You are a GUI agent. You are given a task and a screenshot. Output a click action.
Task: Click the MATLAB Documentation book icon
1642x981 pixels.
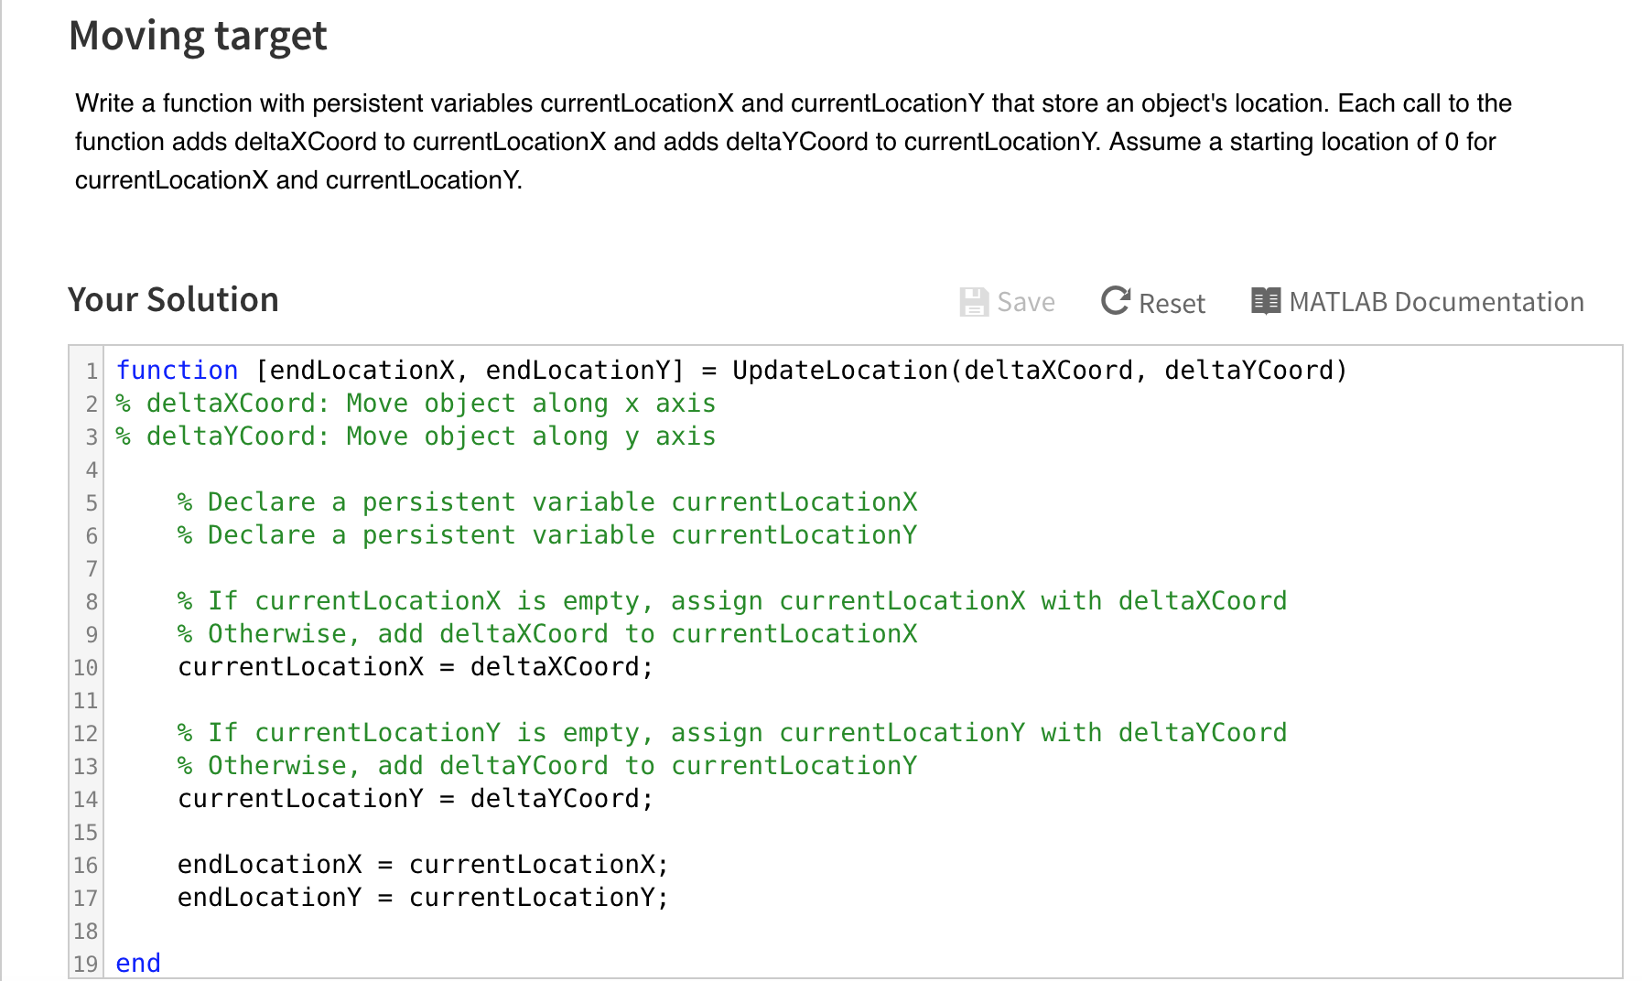click(x=1265, y=301)
